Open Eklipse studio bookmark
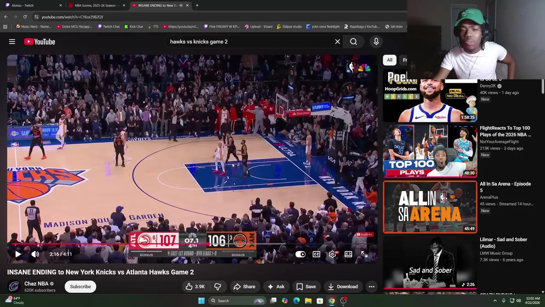The image size is (545, 307). point(290,26)
